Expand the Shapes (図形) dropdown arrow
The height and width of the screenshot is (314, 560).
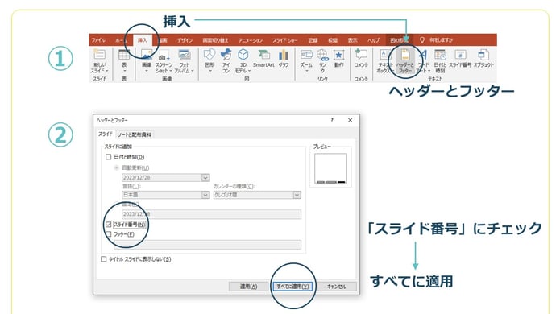[x=210, y=71]
